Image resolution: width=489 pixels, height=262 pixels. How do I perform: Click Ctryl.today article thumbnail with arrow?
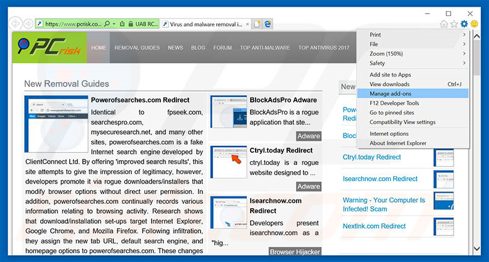click(x=228, y=162)
